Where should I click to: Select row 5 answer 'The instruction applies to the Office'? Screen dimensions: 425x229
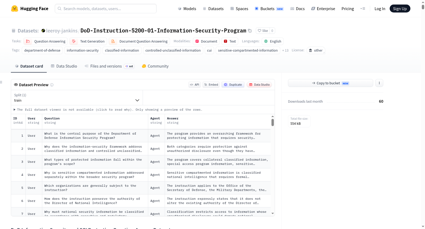tap(218, 188)
